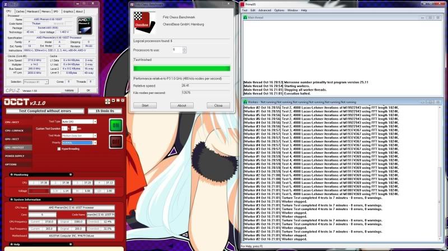Decrease Processors to use with spinner down arrow
The height and width of the screenshot is (251, 448).
pyautogui.click(x=184, y=51)
